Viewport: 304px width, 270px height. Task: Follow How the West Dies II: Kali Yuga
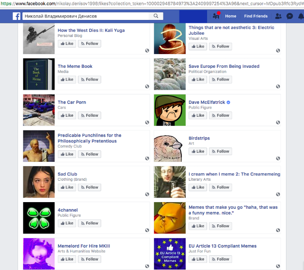tap(90, 44)
